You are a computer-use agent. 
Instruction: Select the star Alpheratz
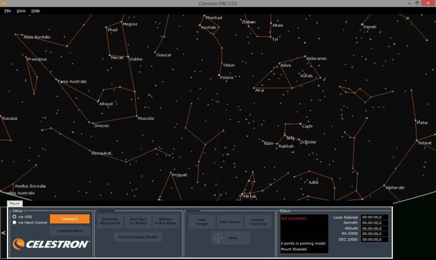point(384,185)
